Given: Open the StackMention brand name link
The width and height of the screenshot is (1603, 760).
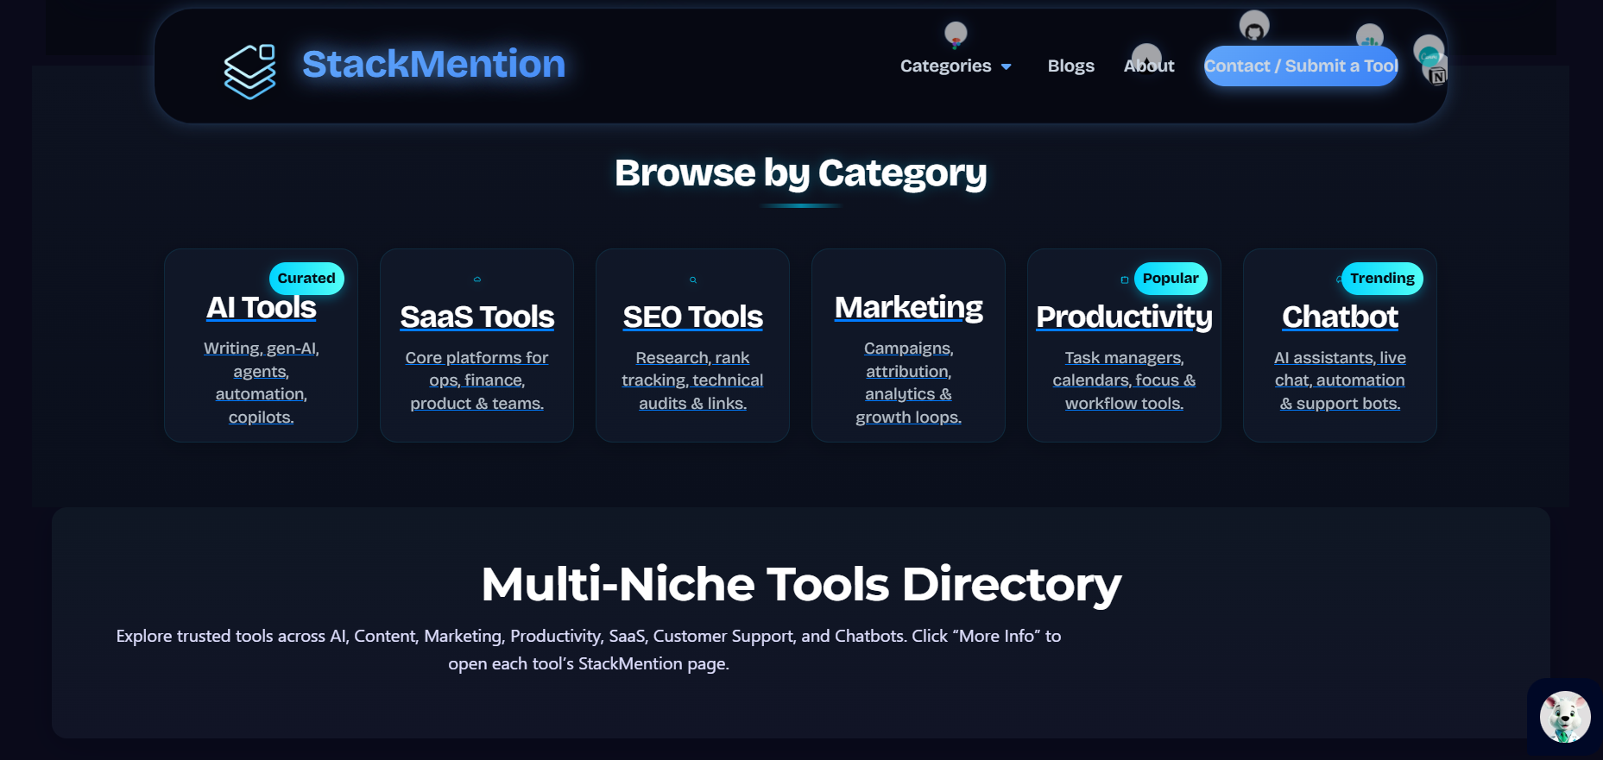Looking at the screenshot, I should tap(433, 64).
